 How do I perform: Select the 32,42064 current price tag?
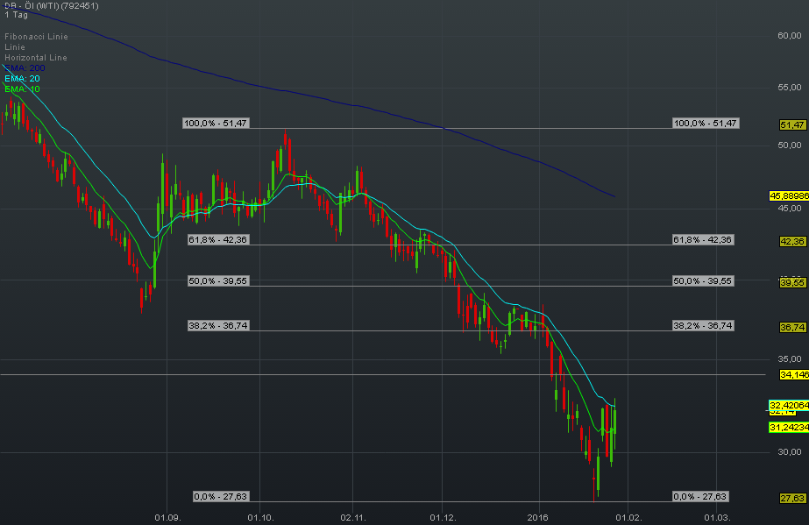click(x=790, y=405)
